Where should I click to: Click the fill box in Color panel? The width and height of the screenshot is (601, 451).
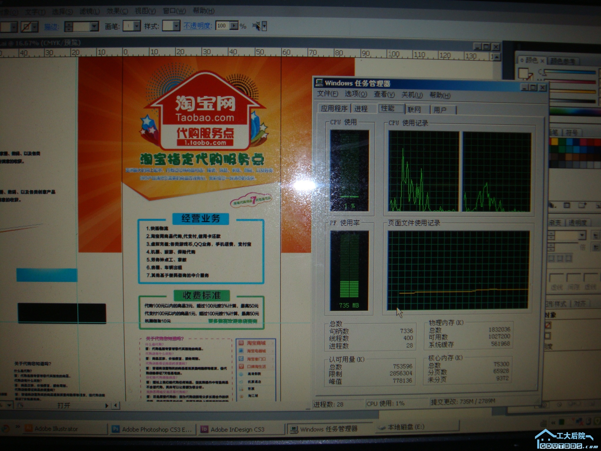point(524,73)
